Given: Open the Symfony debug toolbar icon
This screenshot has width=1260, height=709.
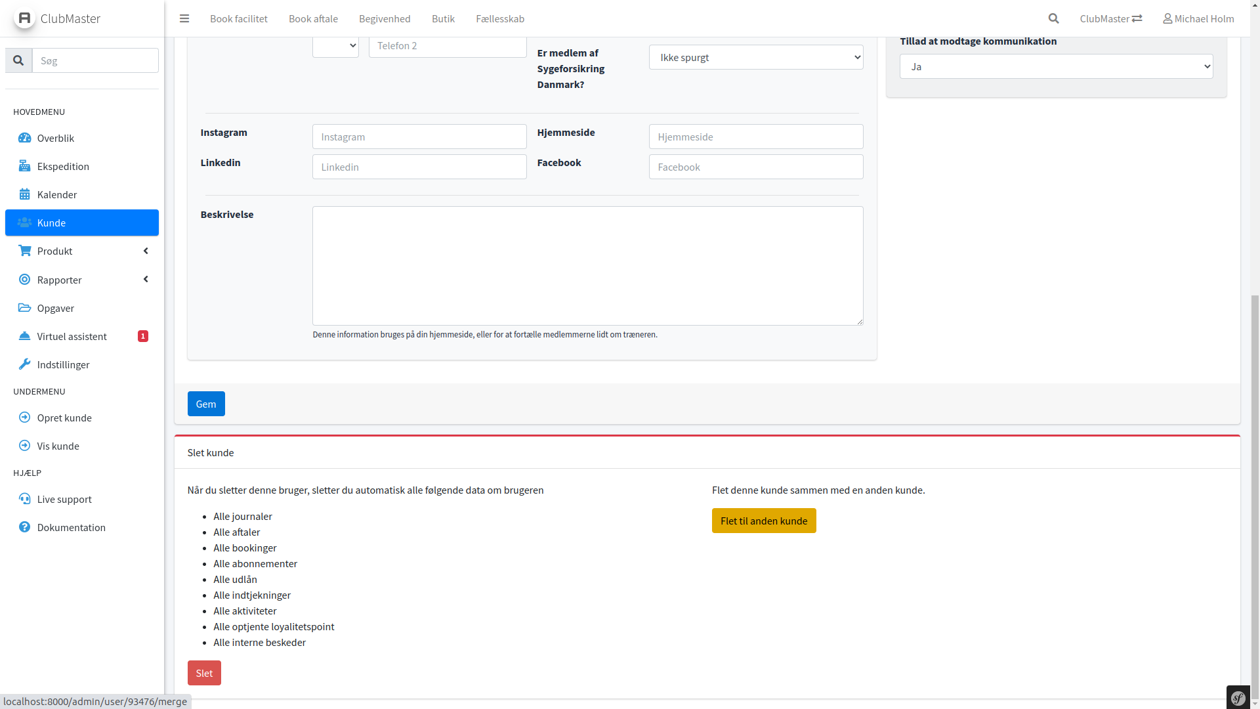Looking at the screenshot, I should [x=1238, y=698].
